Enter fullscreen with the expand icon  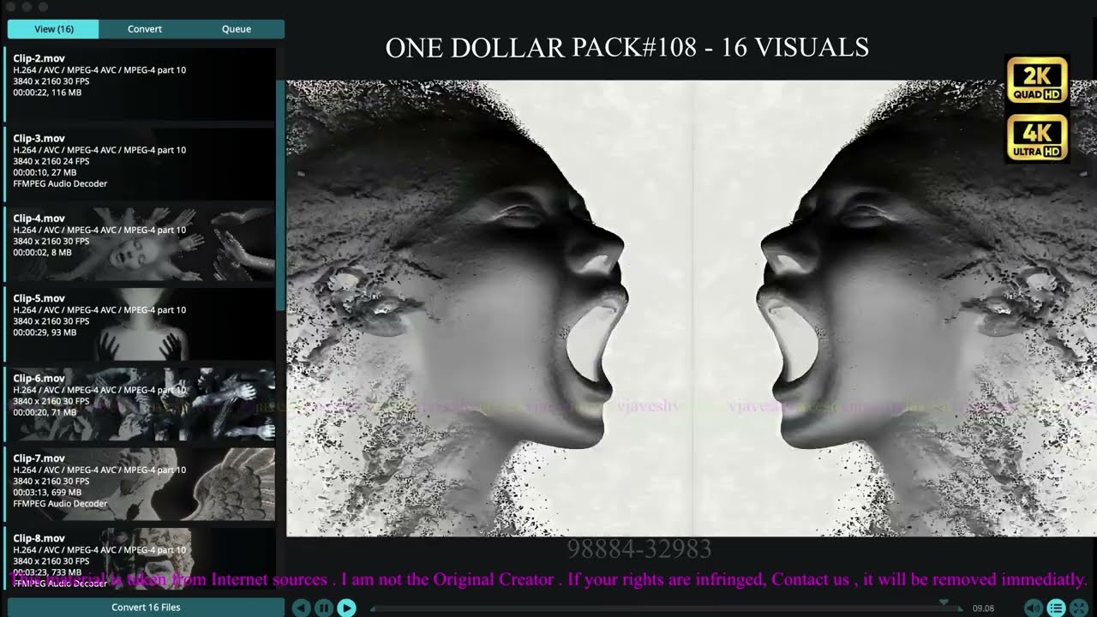click(x=1079, y=608)
